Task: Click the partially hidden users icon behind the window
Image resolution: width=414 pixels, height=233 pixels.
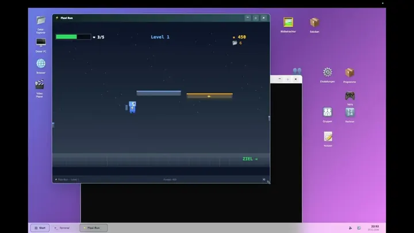Action: click(297, 71)
